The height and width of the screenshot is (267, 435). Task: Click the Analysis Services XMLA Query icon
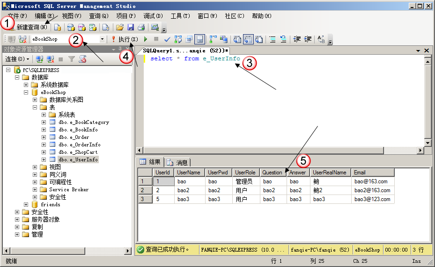[93, 27]
